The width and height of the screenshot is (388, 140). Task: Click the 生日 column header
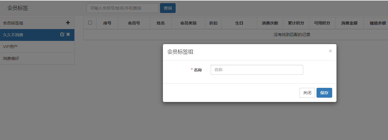coord(239,23)
